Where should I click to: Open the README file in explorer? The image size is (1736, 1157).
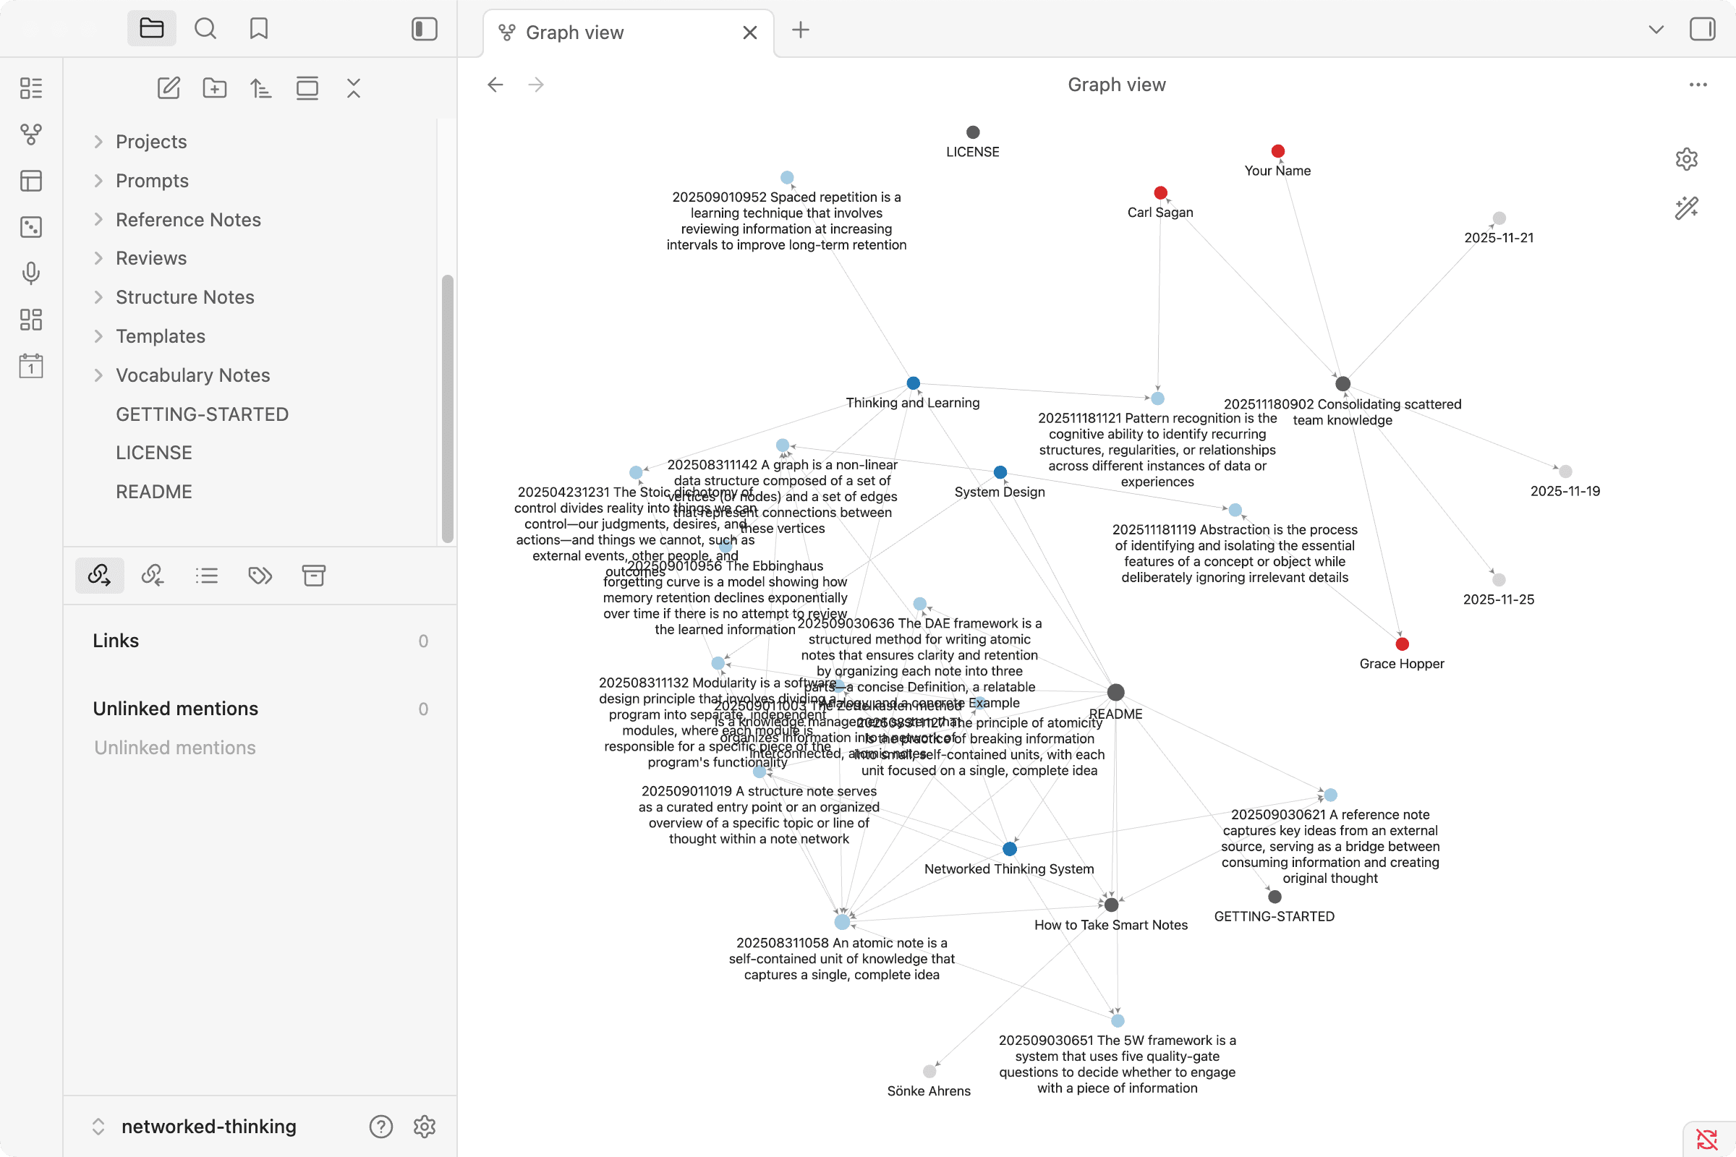click(x=153, y=492)
